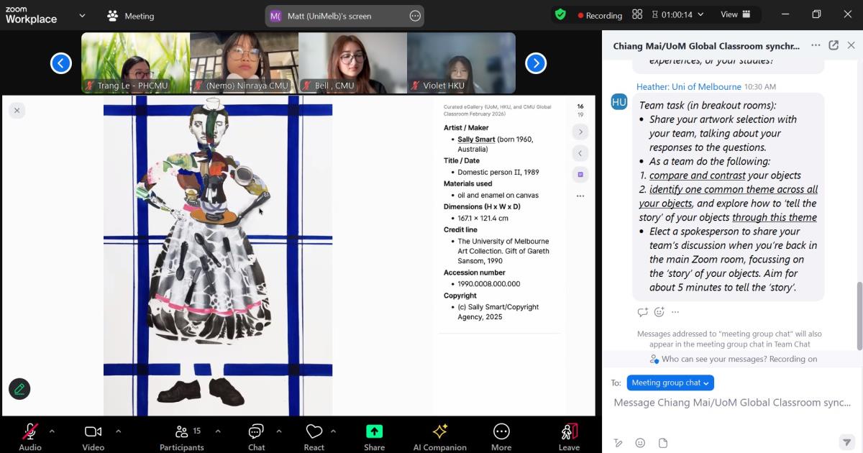Open the Meeting menu at top
863x453 pixels.
click(x=130, y=16)
